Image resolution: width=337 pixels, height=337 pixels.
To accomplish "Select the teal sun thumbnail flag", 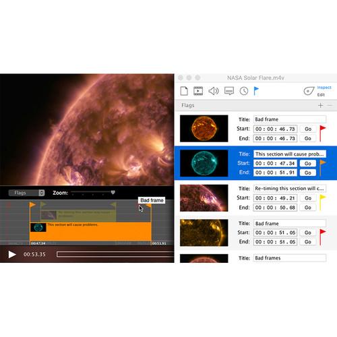I will 204,163.
